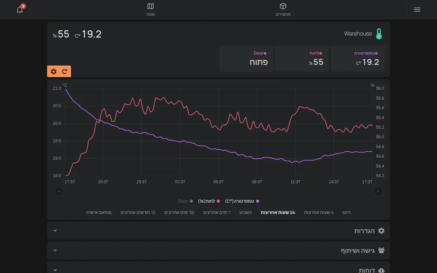Click the gear icon beside הגדרות
This screenshot has width=437, height=273.
381,231
